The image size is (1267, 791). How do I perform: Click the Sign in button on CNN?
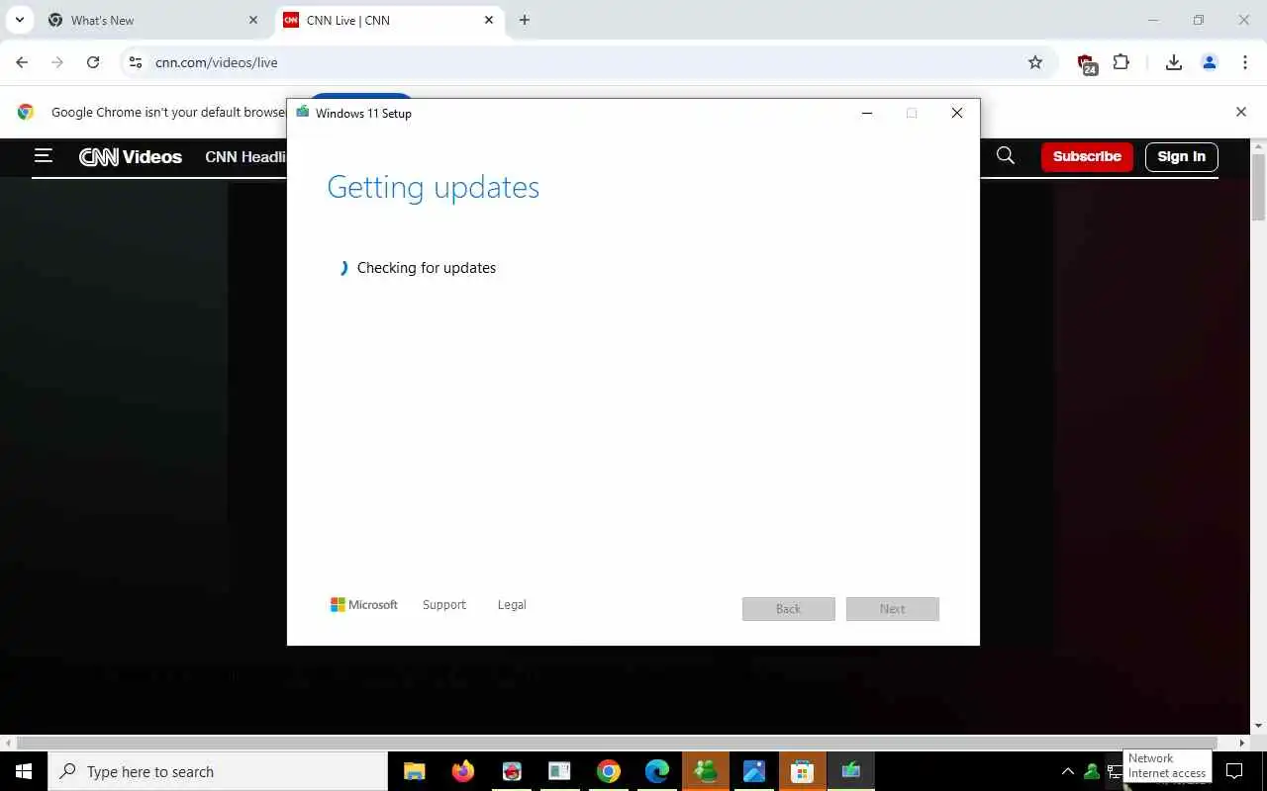(x=1182, y=156)
